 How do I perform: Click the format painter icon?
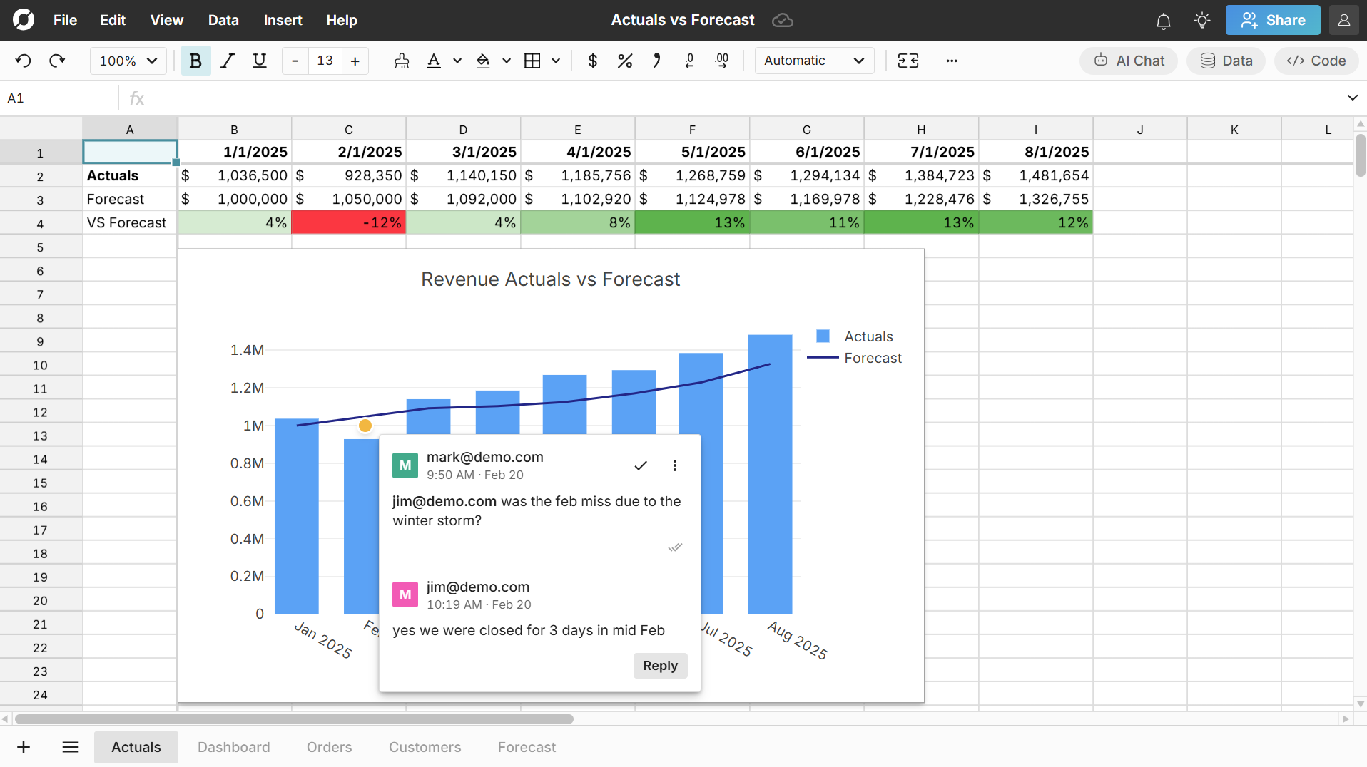pos(402,61)
